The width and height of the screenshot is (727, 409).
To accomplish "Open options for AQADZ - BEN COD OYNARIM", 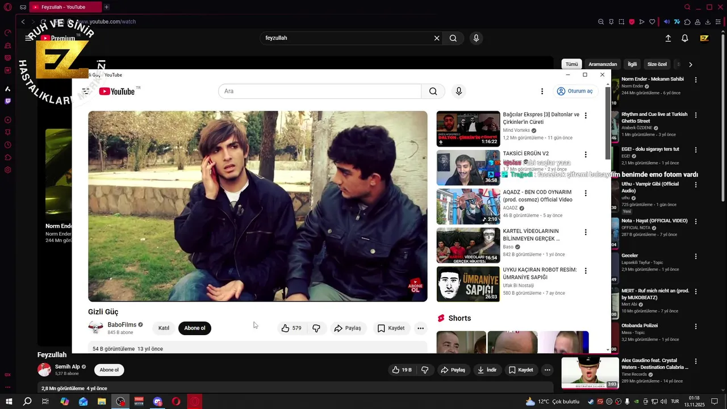I will (x=586, y=193).
